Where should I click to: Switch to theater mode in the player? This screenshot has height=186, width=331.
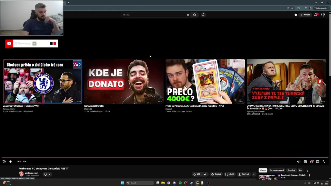coord(318,161)
